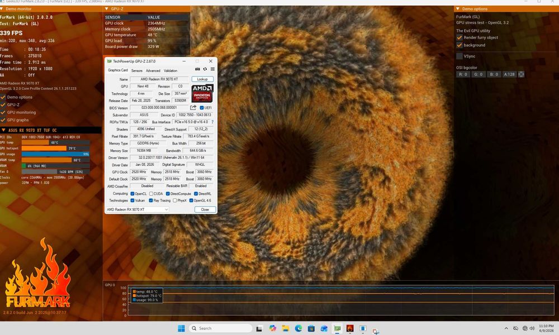Toggle the CUDA checkbox
The height and width of the screenshot is (335, 559).
(x=151, y=194)
